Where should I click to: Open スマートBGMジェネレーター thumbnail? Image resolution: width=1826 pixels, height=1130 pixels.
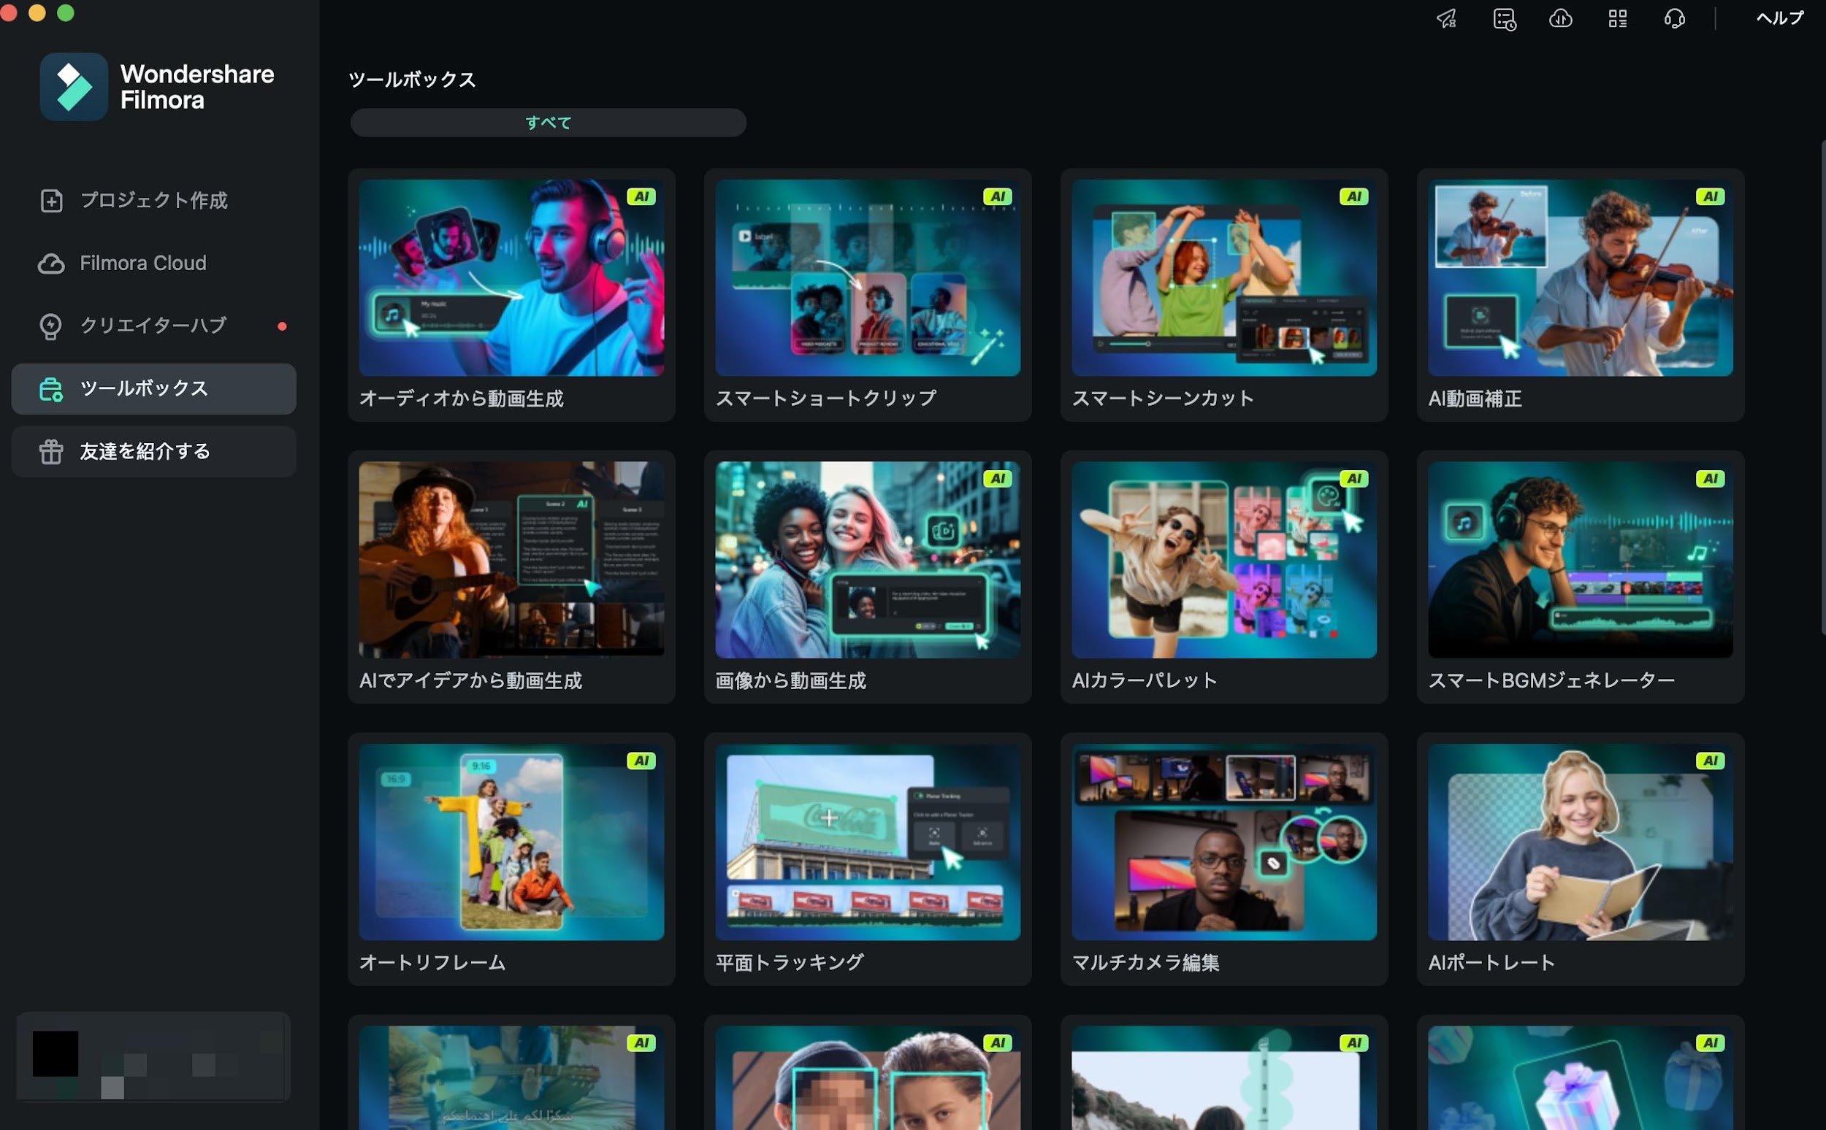pyautogui.click(x=1580, y=560)
